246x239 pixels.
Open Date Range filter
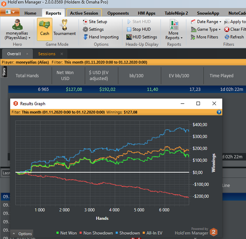point(206,22)
